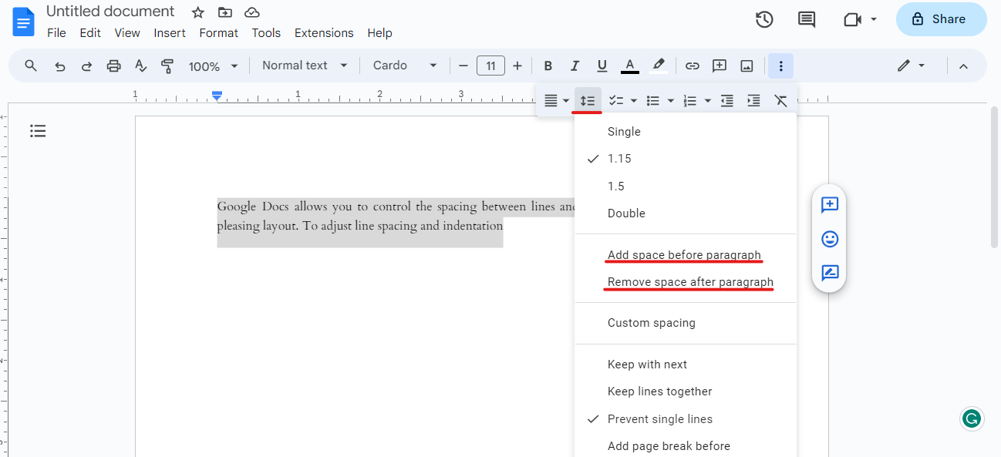Click the version history clock icon
The width and height of the screenshot is (1001, 457).
pos(763,19)
